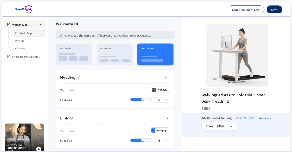Click the info icon next to Heading
Image resolution: width=292 pixels, height=152 pixels.
point(79,78)
